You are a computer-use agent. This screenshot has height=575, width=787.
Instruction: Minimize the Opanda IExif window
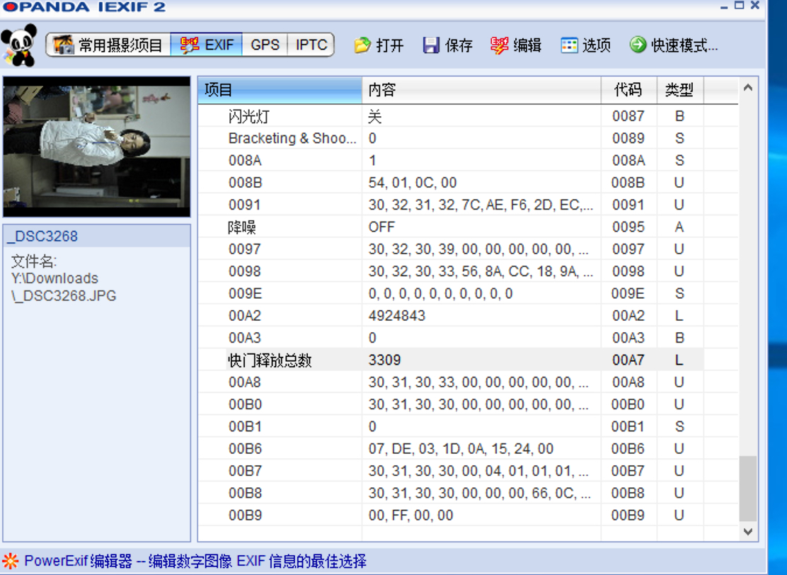tap(724, 6)
